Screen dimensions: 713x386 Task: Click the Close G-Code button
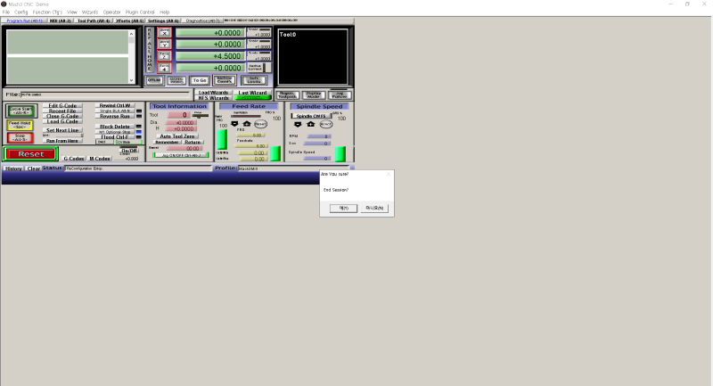(x=62, y=116)
